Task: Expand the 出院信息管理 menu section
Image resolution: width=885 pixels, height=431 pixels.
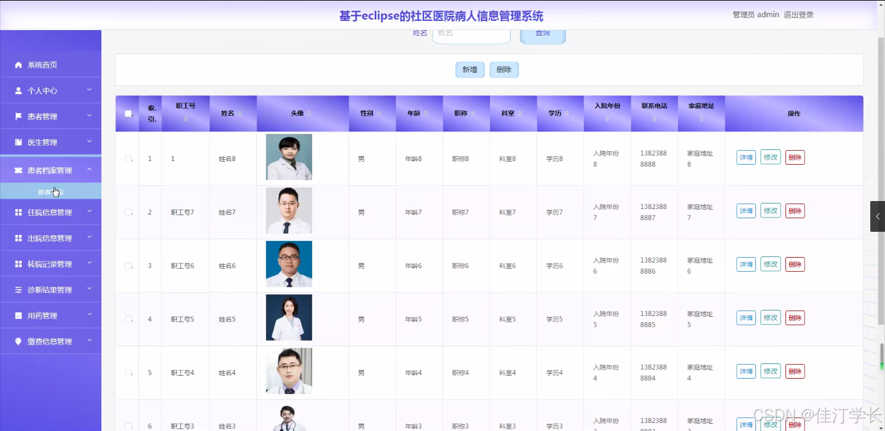Action: pos(51,237)
